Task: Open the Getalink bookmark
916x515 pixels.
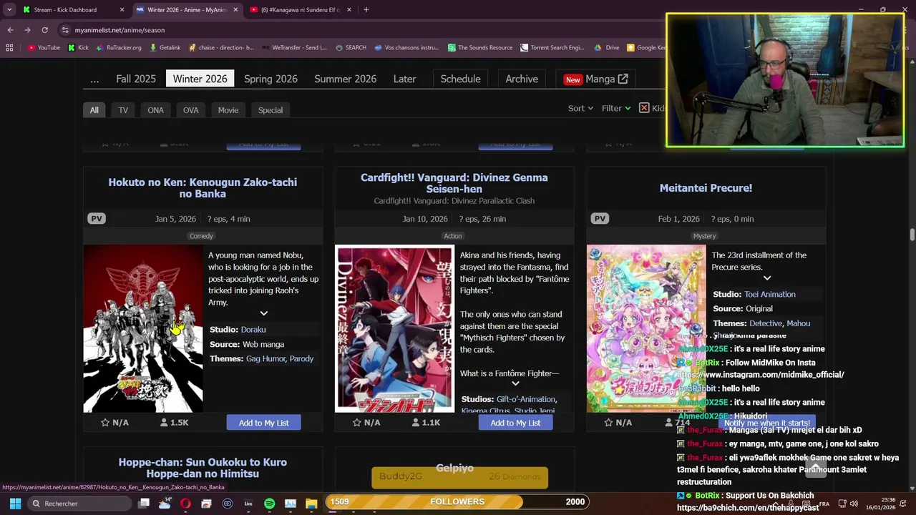Action: [165, 48]
